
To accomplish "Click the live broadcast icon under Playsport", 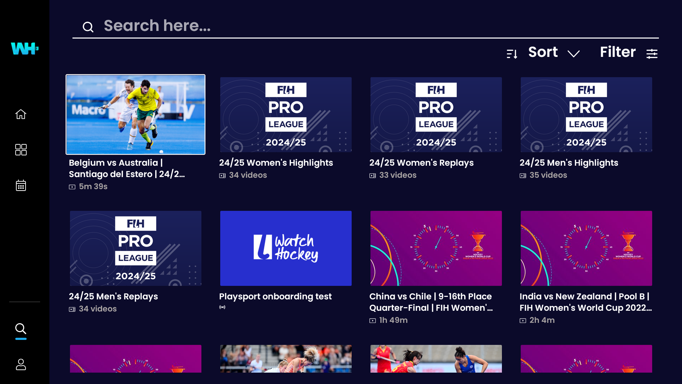I will click(222, 307).
